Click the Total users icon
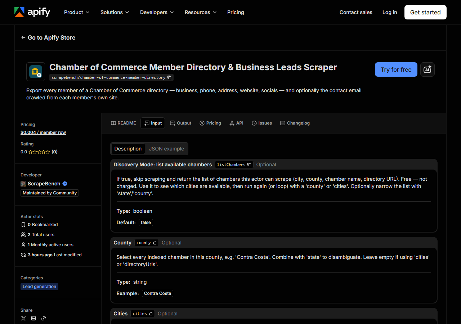 point(23,235)
